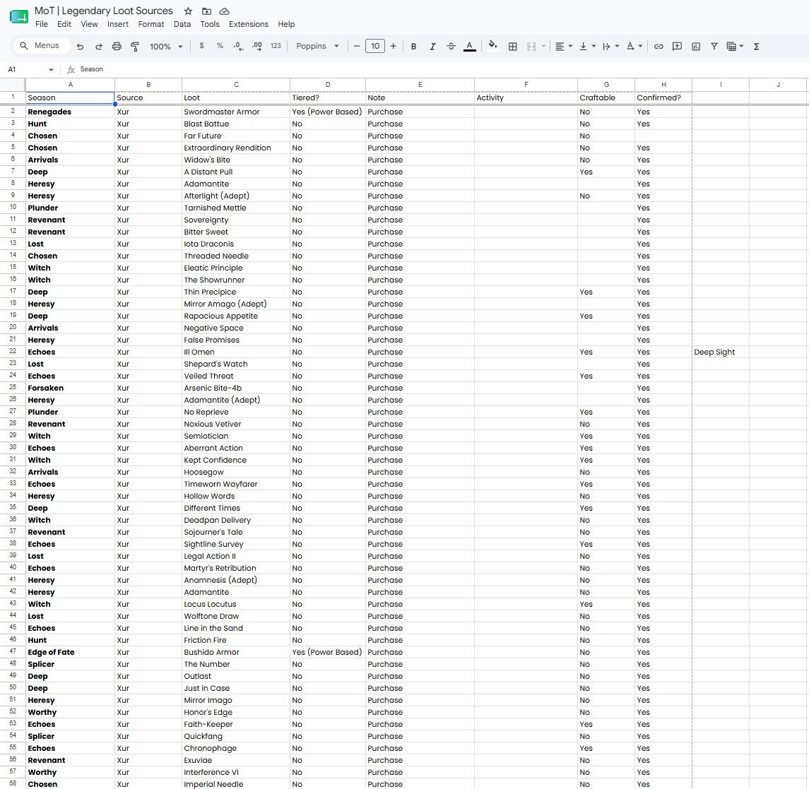Viewport: 809px width, 789px height.
Task: Open the Borders tool
Action: (x=512, y=47)
